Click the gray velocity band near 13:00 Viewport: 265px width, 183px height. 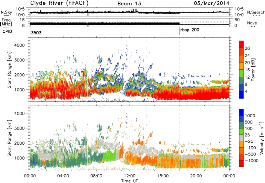click(139, 149)
